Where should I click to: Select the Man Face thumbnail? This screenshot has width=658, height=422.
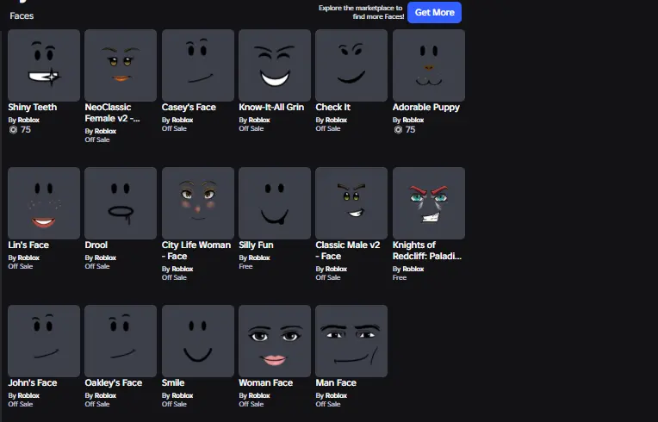pyautogui.click(x=351, y=341)
